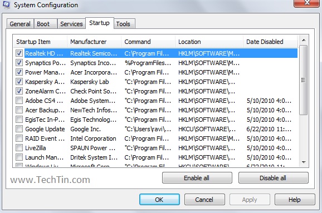The height and width of the screenshot is (213, 322).
Task: Enable the Acer Backup... checkbox
Action: pyautogui.click(x=19, y=110)
